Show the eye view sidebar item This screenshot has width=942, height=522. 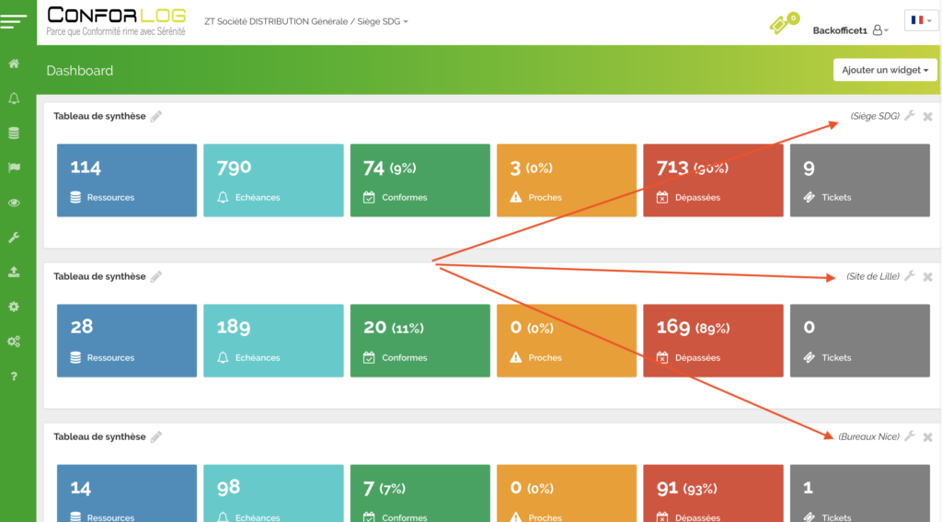tap(14, 203)
